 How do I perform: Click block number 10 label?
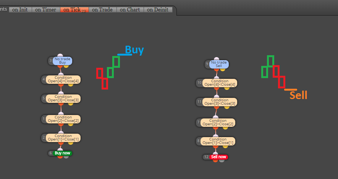[x=199, y=83]
